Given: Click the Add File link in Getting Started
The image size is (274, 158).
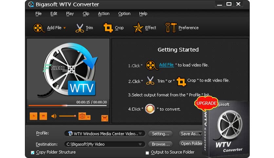Looking at the screenshot, I should point(166,65).
